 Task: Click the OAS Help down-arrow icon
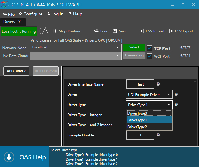point(9,157)
